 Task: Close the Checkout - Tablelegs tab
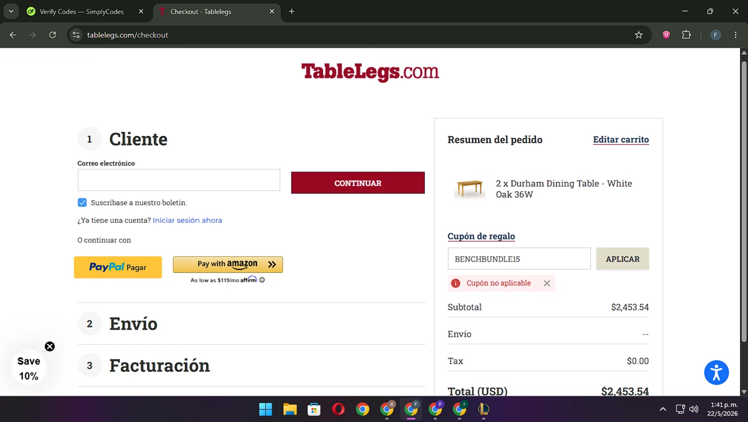[272, 11]
